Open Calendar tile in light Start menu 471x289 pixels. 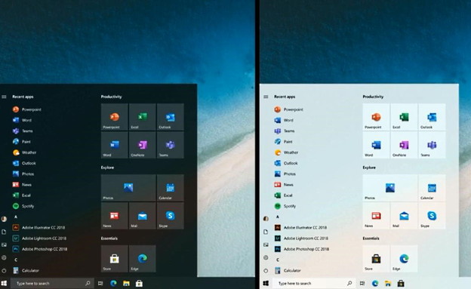432,188
